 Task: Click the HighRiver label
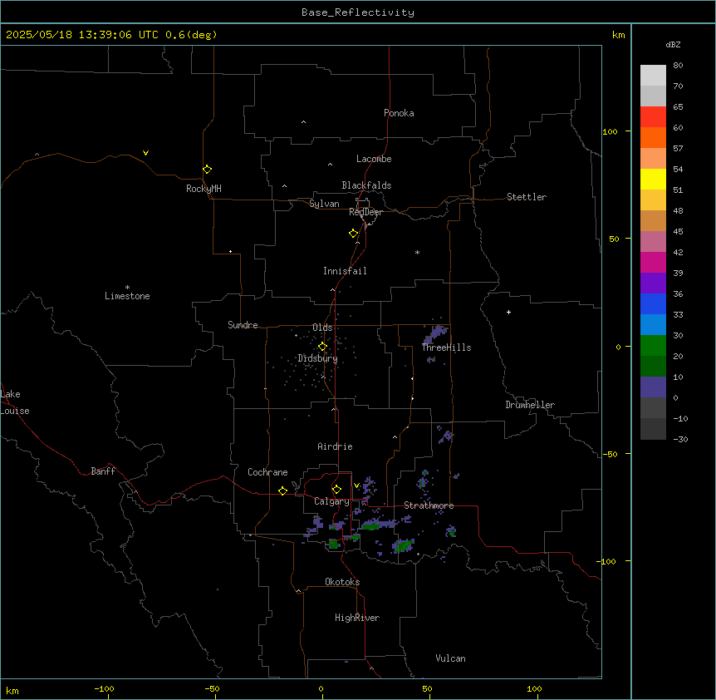[x=357, y=618]
